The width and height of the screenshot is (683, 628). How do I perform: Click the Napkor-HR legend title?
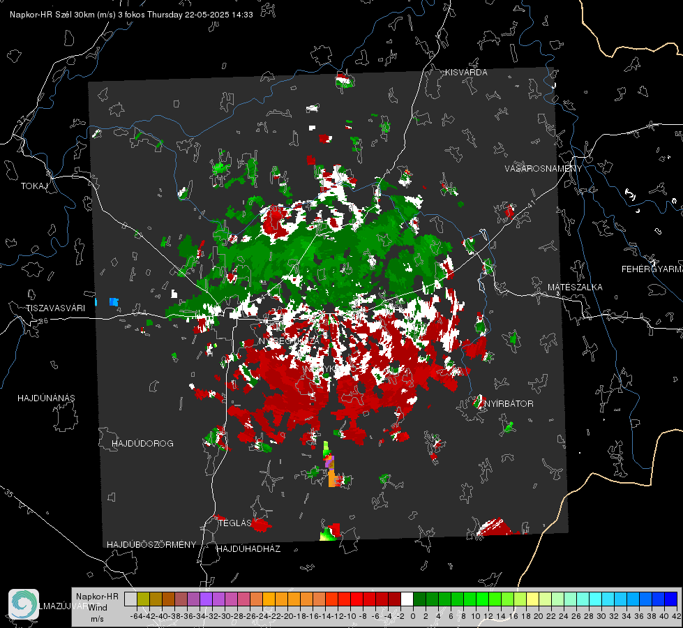97,596
